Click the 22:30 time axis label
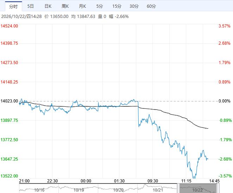The image size is (233, 193). click(52, 181)
